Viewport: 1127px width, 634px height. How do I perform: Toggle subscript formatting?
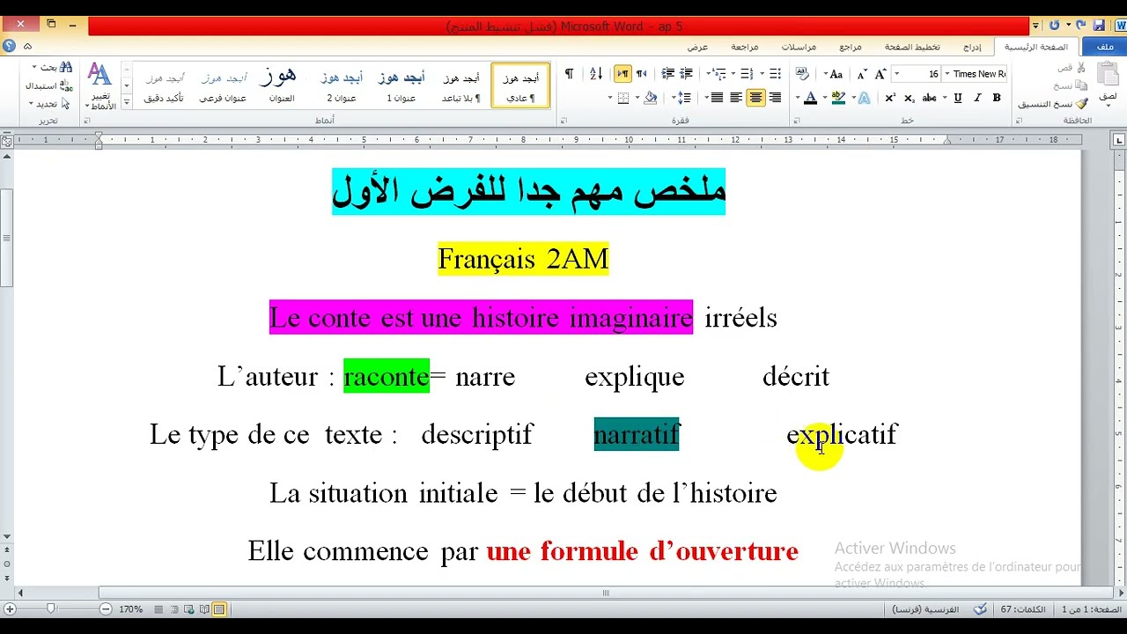pyautogui.click(x=910, y=98)
